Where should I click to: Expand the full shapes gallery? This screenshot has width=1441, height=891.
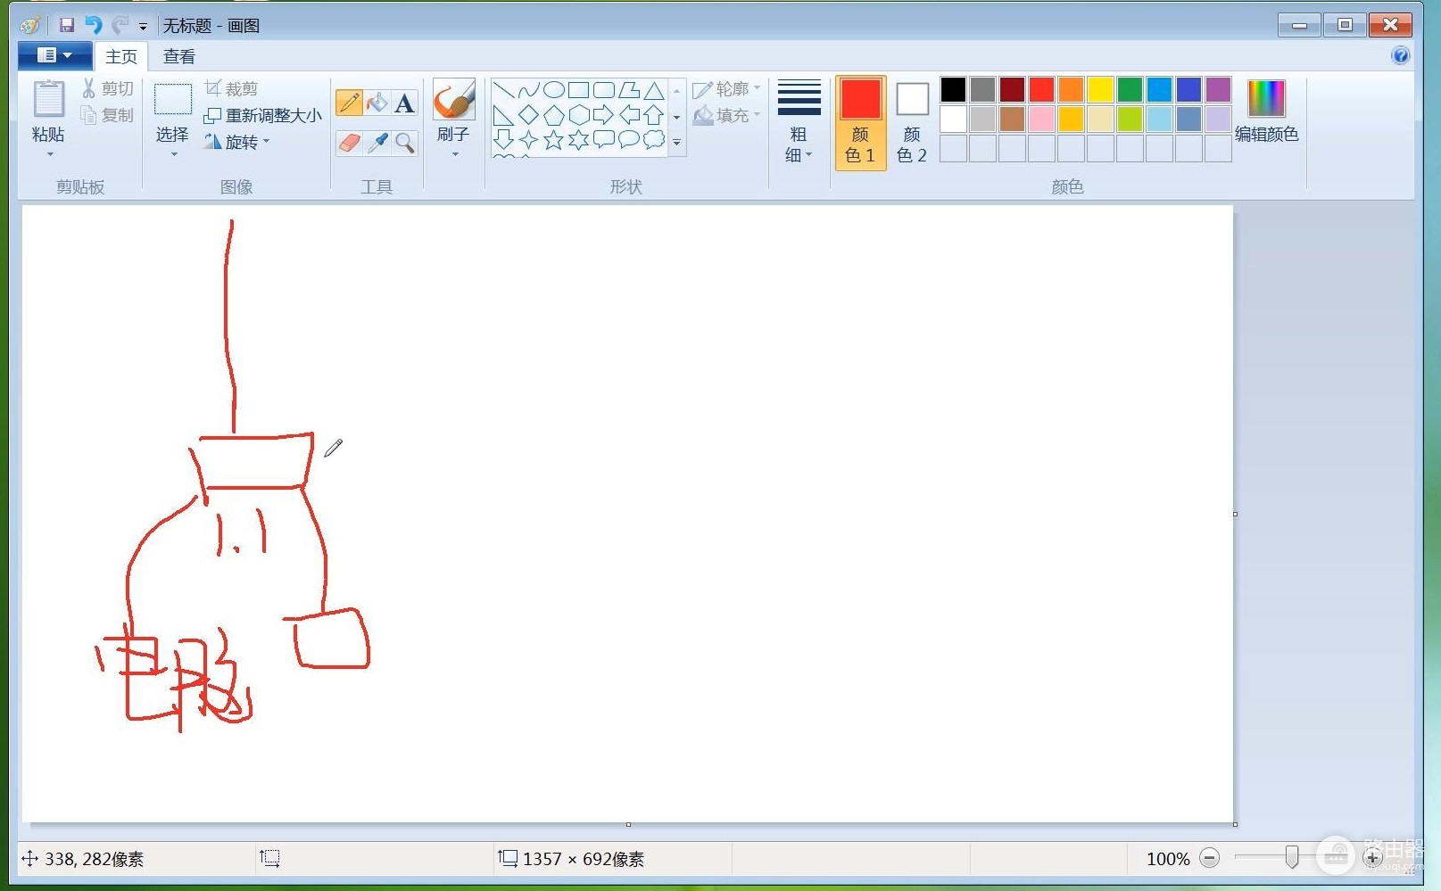point(677,143)
